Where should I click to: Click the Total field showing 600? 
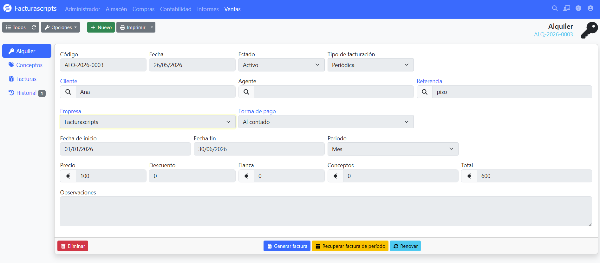(534, 176)
